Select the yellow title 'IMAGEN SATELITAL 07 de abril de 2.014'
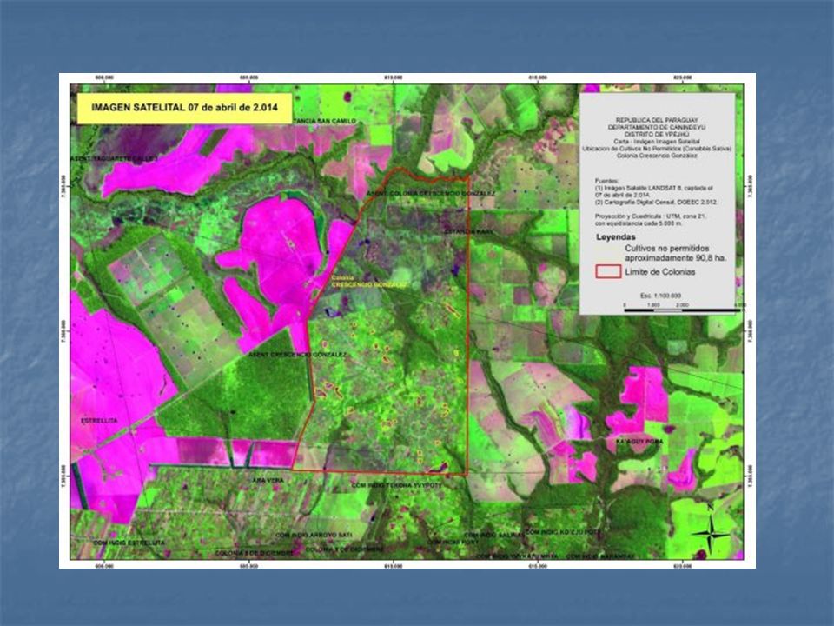The height and width of the screenshot is (626, 834). pos(184,108)
